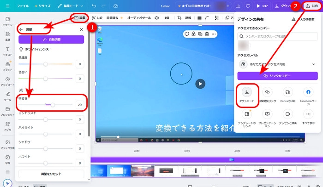Click the purple 自動調整 button
323x187 pixels.
51,40
